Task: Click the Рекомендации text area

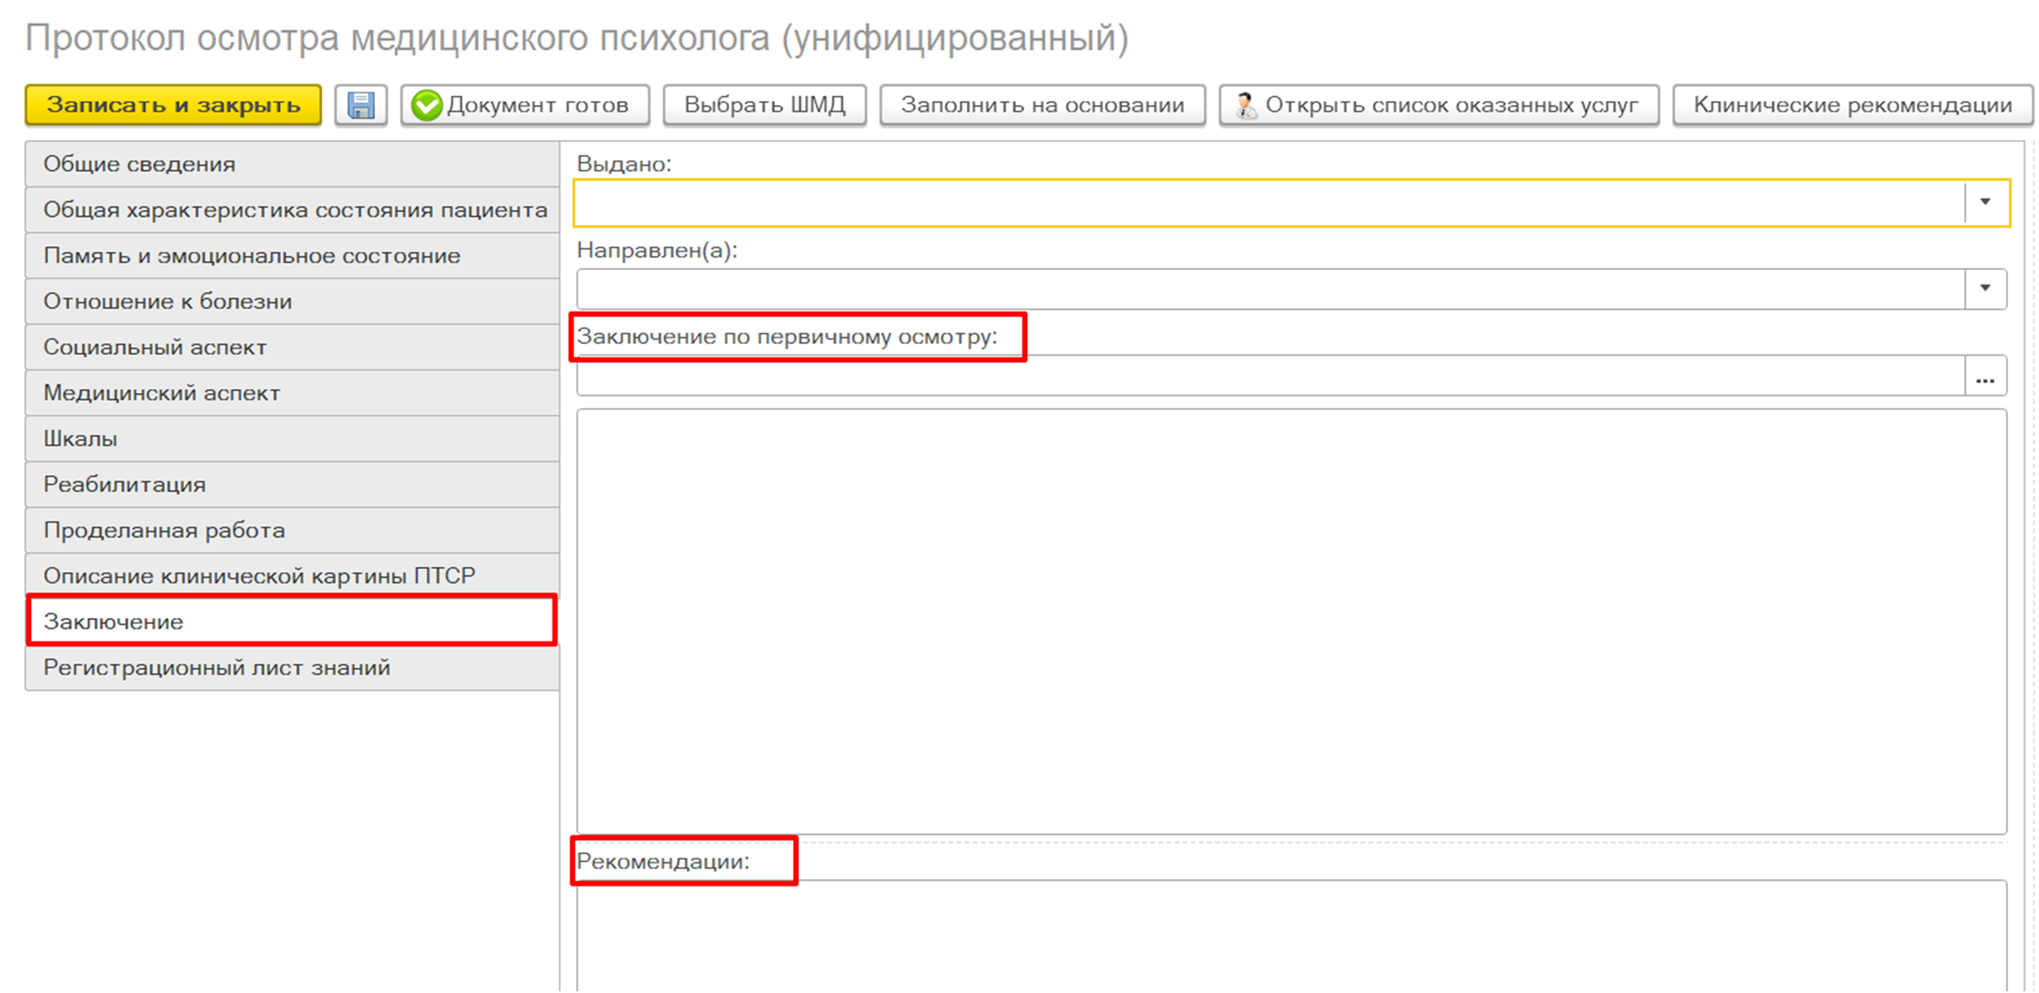Action: [x=1291, y=935]
